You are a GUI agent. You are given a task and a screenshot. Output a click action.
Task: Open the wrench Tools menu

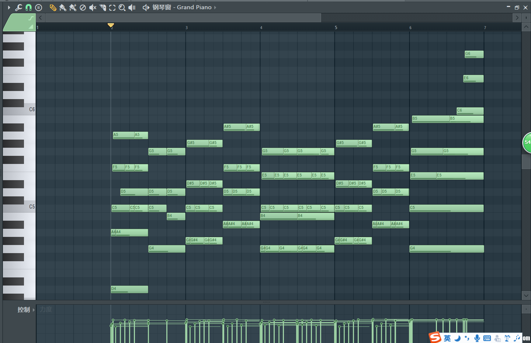pos(18,7)
